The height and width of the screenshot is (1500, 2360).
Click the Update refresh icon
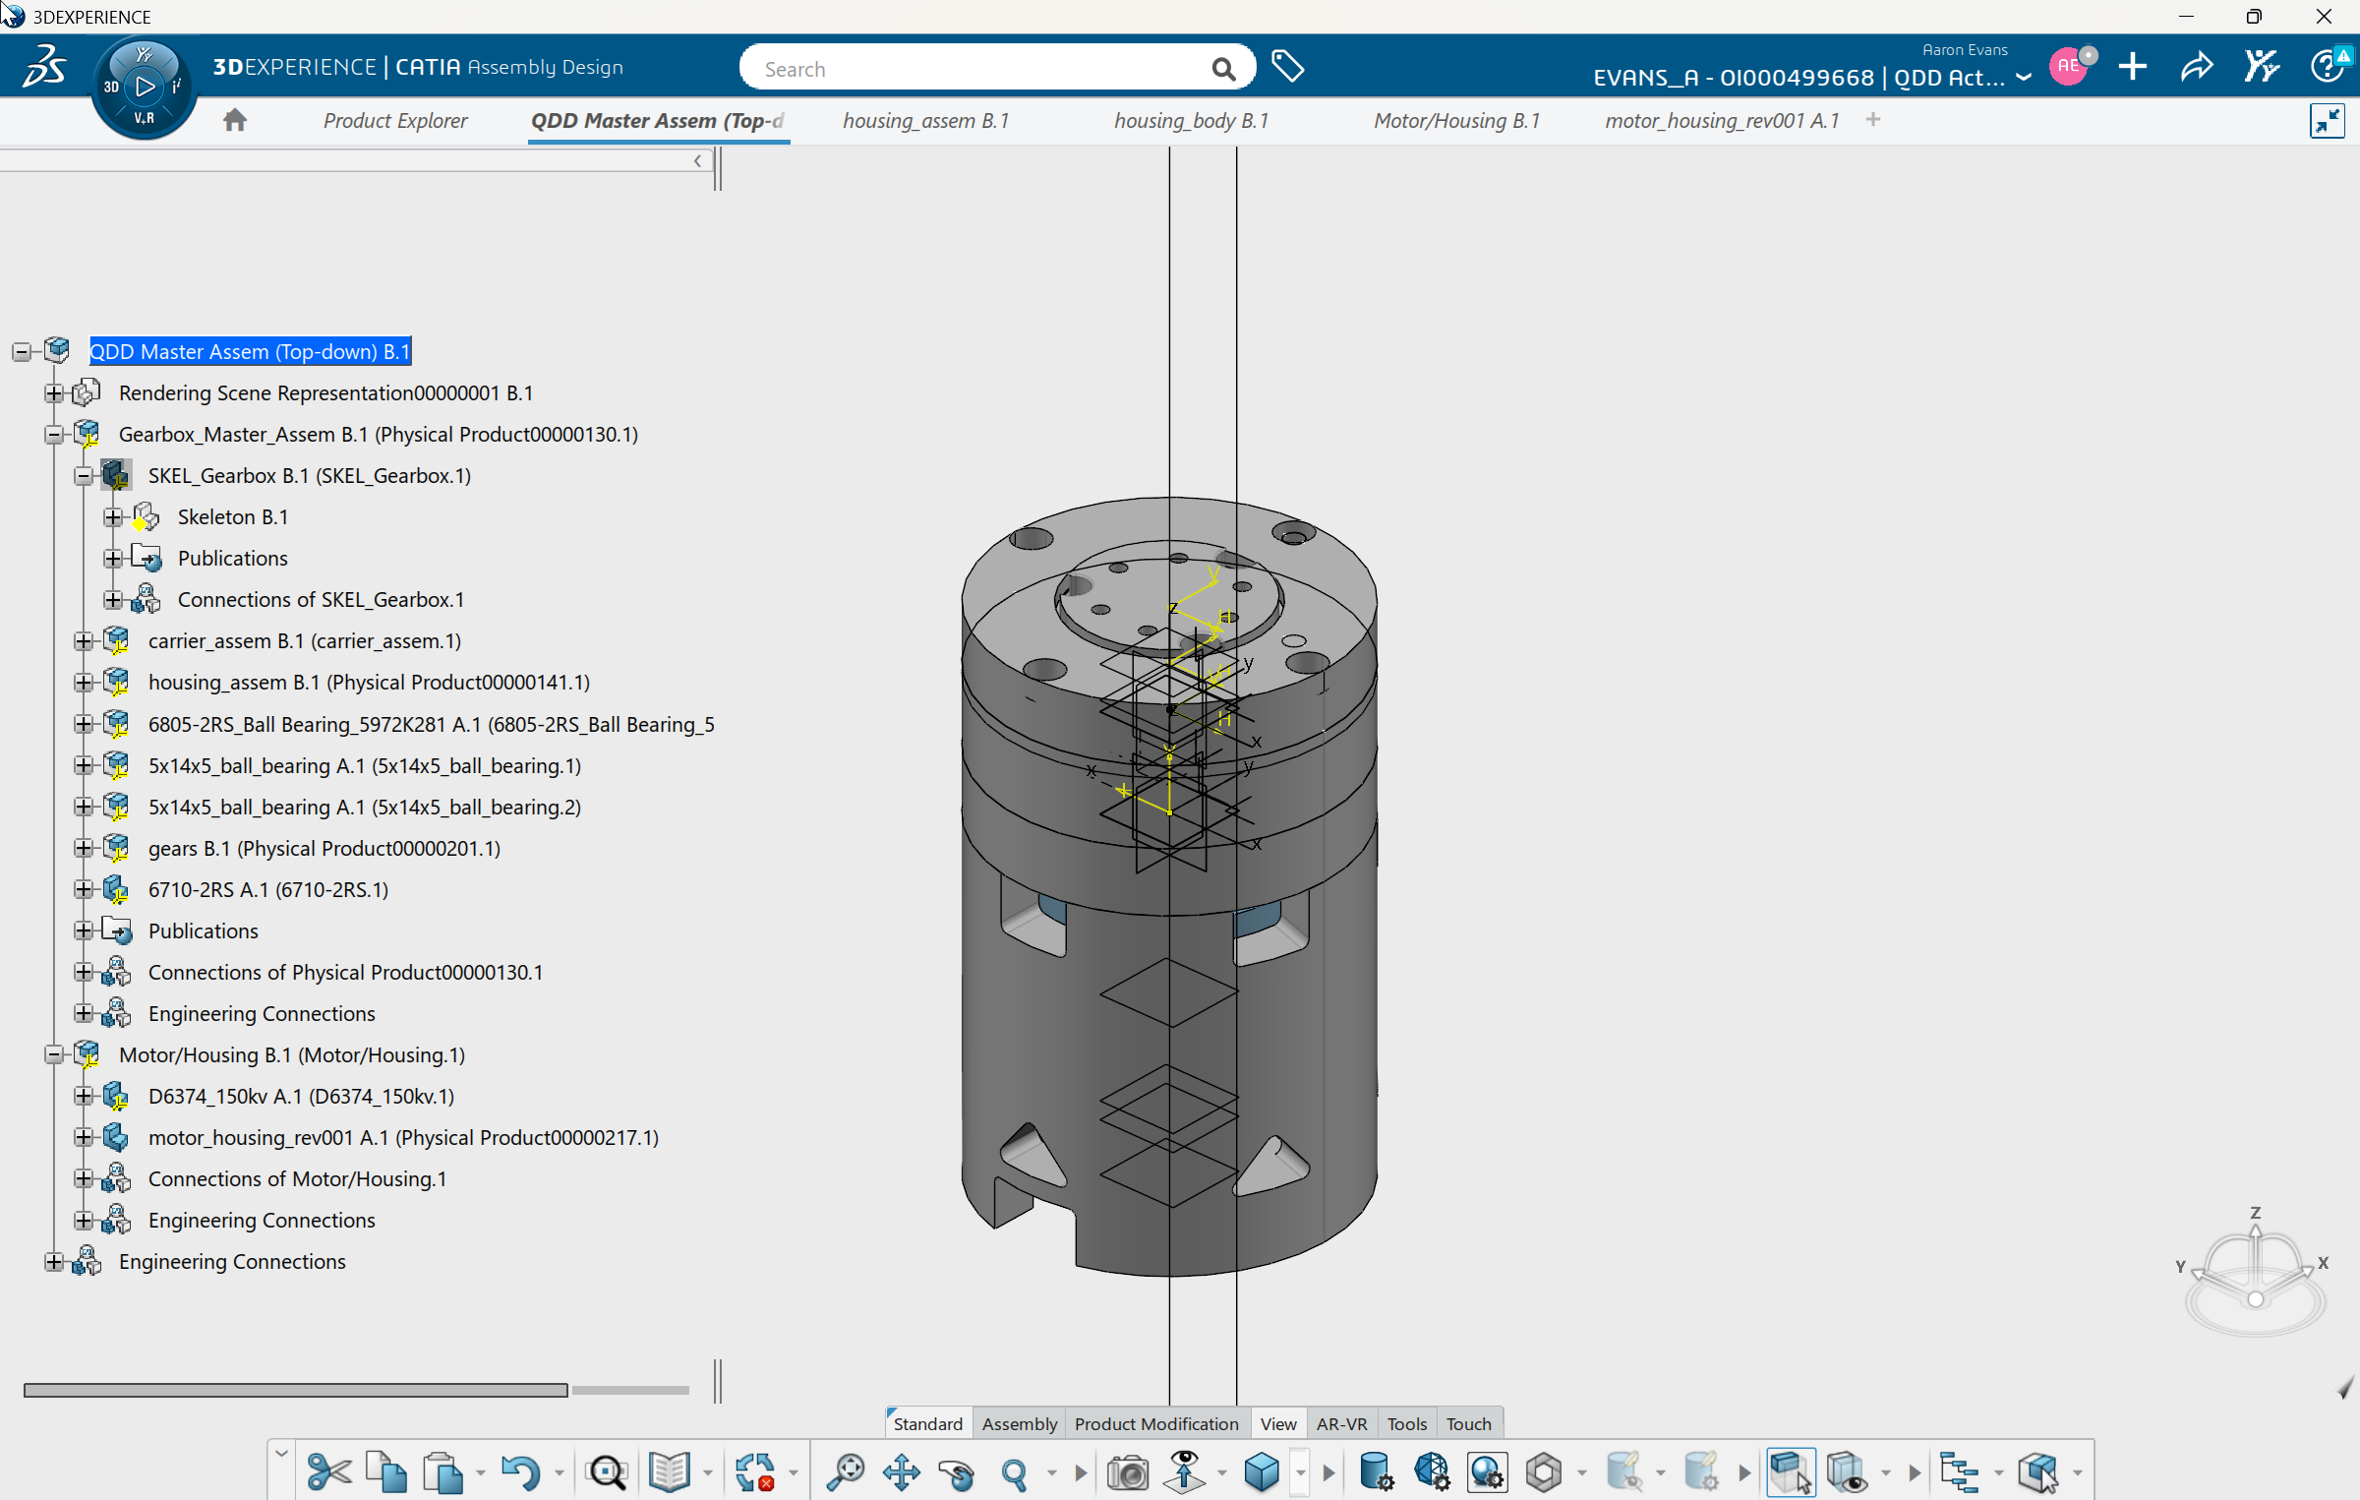[755, 1471]
